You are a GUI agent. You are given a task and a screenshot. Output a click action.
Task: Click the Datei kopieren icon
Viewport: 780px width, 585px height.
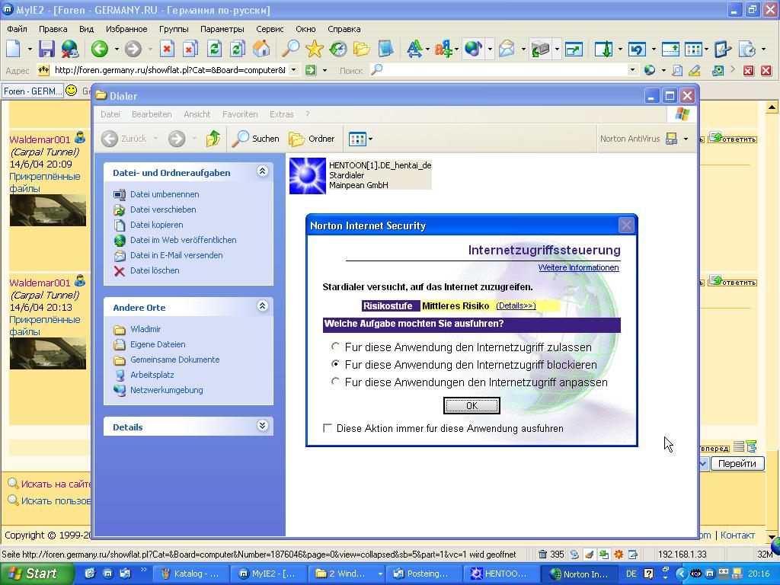click(120, 225)
